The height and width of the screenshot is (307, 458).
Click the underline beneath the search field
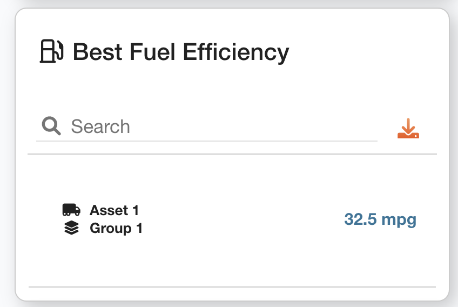[206, 141]
